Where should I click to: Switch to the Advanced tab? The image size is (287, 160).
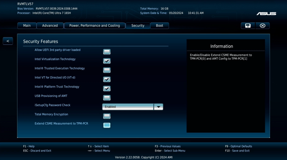(50, 25)
